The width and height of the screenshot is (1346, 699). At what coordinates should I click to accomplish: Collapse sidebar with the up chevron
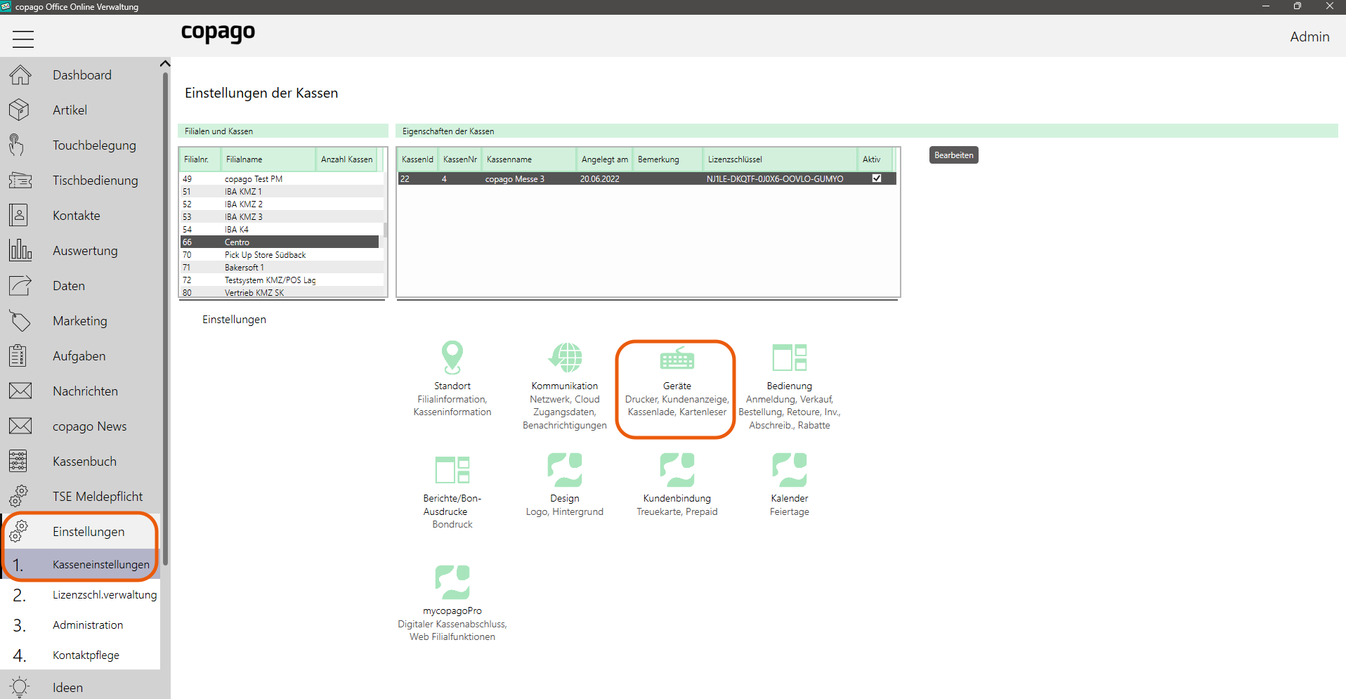[x=165, y=64]
